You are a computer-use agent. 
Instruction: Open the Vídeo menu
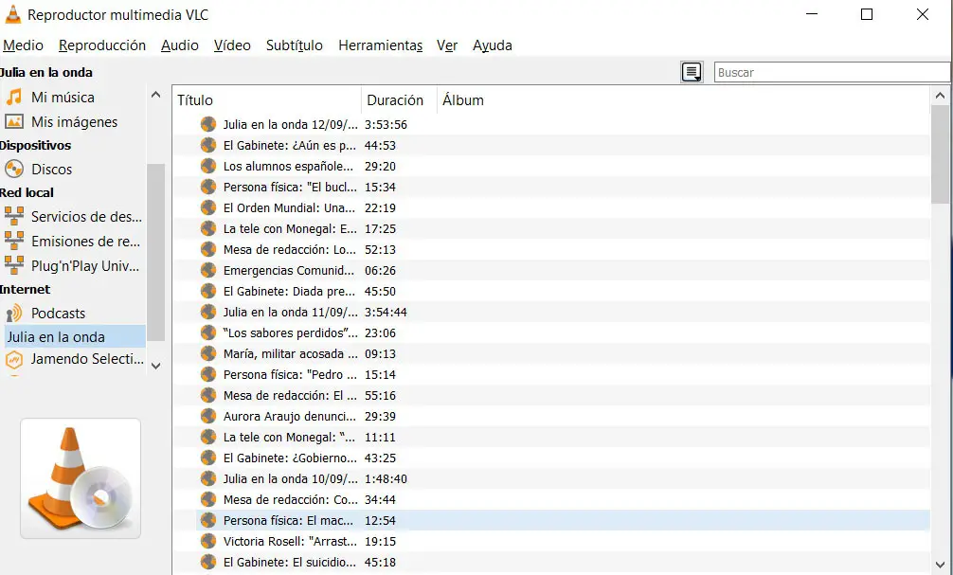coord(232,45)
